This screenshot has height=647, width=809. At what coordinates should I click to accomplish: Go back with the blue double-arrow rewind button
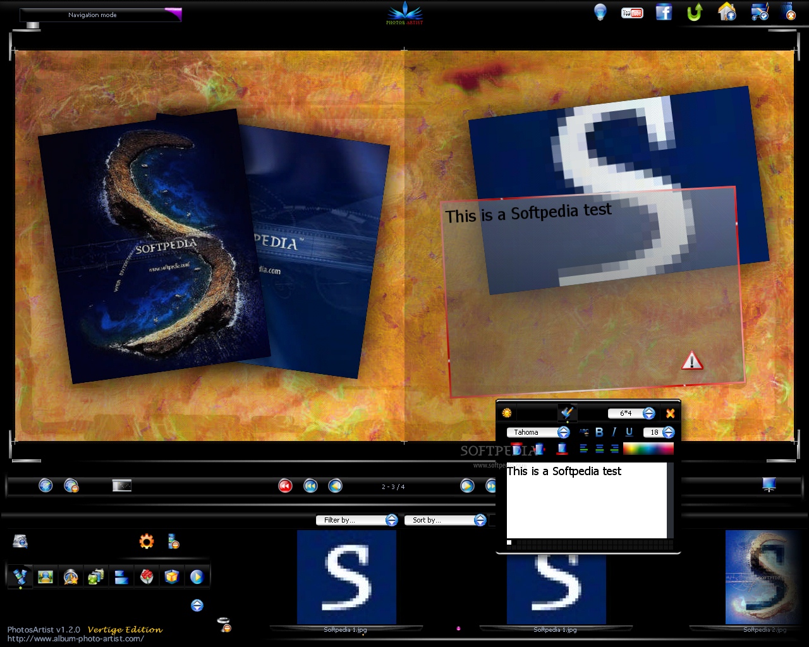coord(310,485)
